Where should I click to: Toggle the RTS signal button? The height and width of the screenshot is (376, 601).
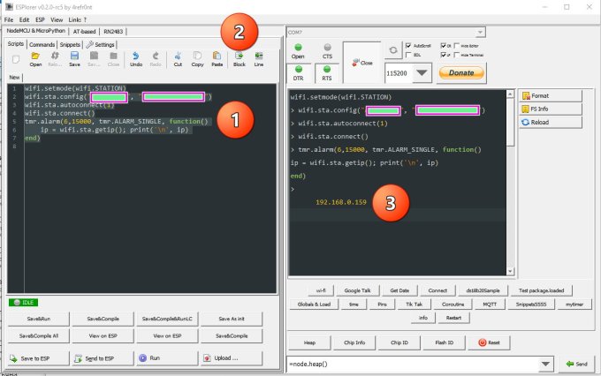click(x=327, y=72)
